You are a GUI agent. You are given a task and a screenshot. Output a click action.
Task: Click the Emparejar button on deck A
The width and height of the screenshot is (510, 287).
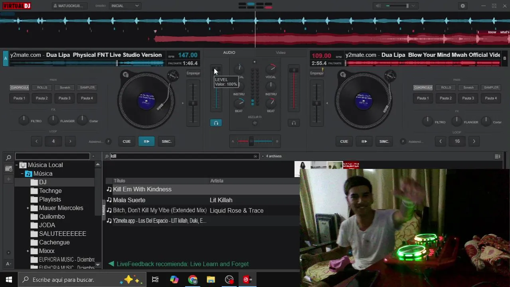(193, 73)
